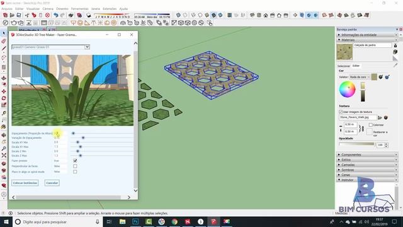Screen dimensions: 403x227
Task: Toggle the Perpendicular às faces checkbox
Action: [75, 166]
